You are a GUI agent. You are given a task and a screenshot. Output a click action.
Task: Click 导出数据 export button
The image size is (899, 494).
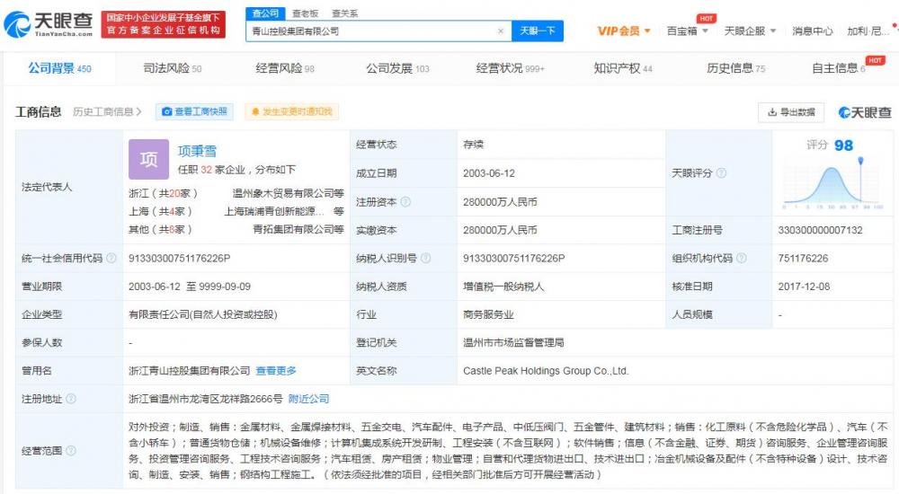pos(790,112)
